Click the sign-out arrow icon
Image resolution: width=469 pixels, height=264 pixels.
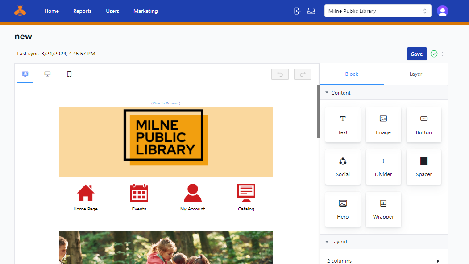[x=297, y=11]
